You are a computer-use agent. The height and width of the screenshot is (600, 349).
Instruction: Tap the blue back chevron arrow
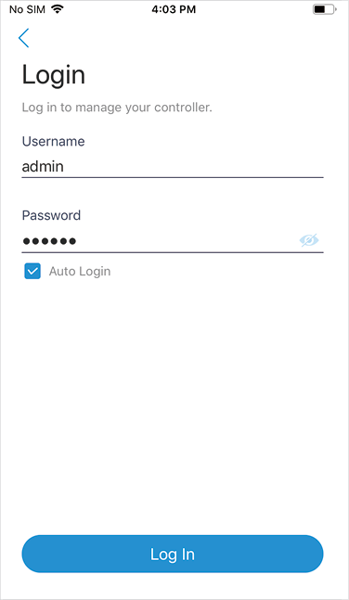[24, 38]
